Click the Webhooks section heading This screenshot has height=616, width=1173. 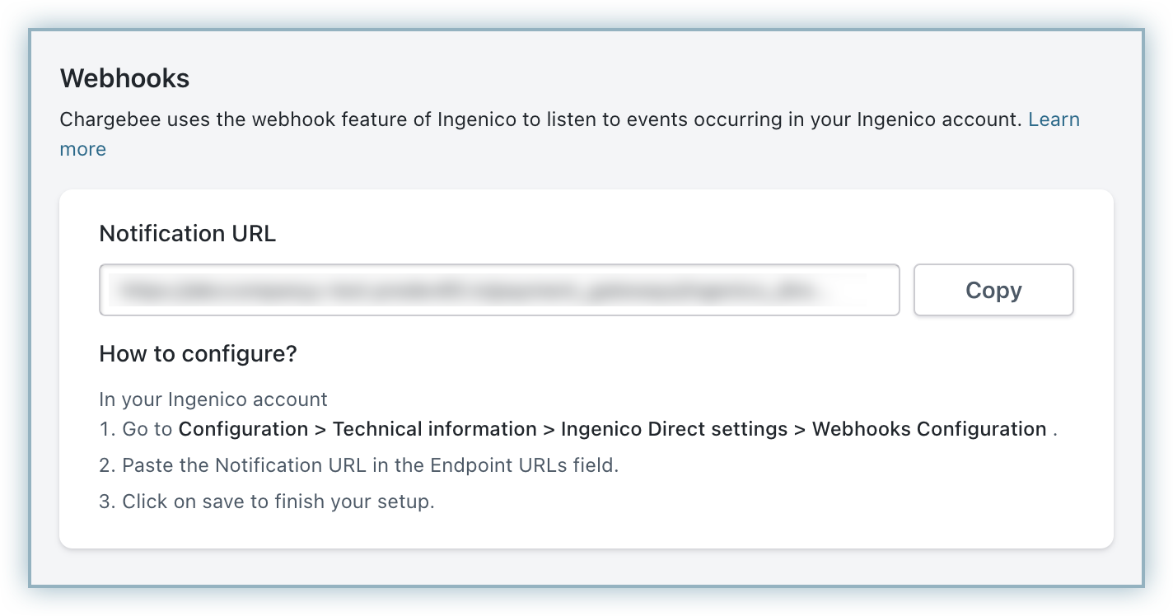(124, 78)
